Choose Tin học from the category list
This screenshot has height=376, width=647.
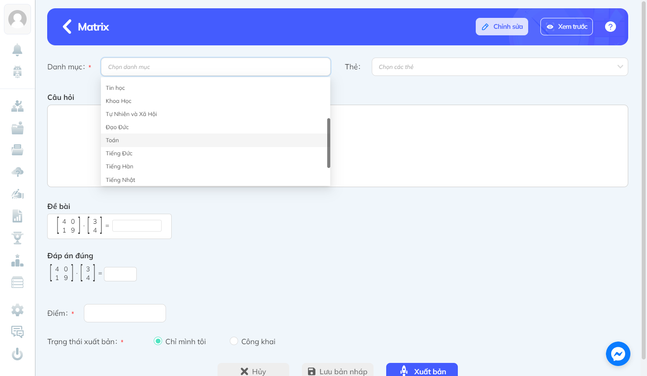[214, 88]
